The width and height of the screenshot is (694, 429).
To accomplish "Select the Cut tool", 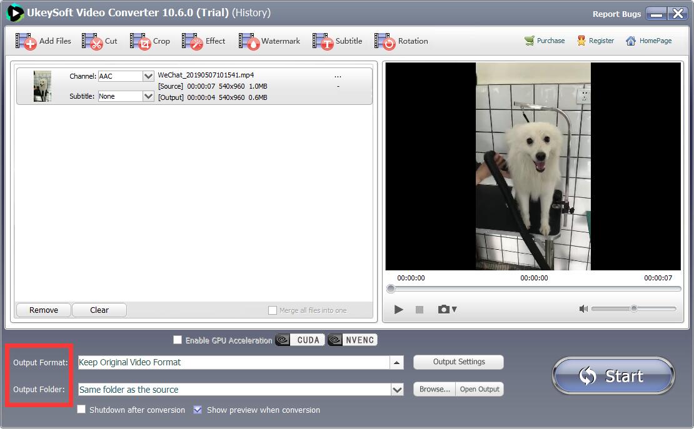I will [100, 41].
